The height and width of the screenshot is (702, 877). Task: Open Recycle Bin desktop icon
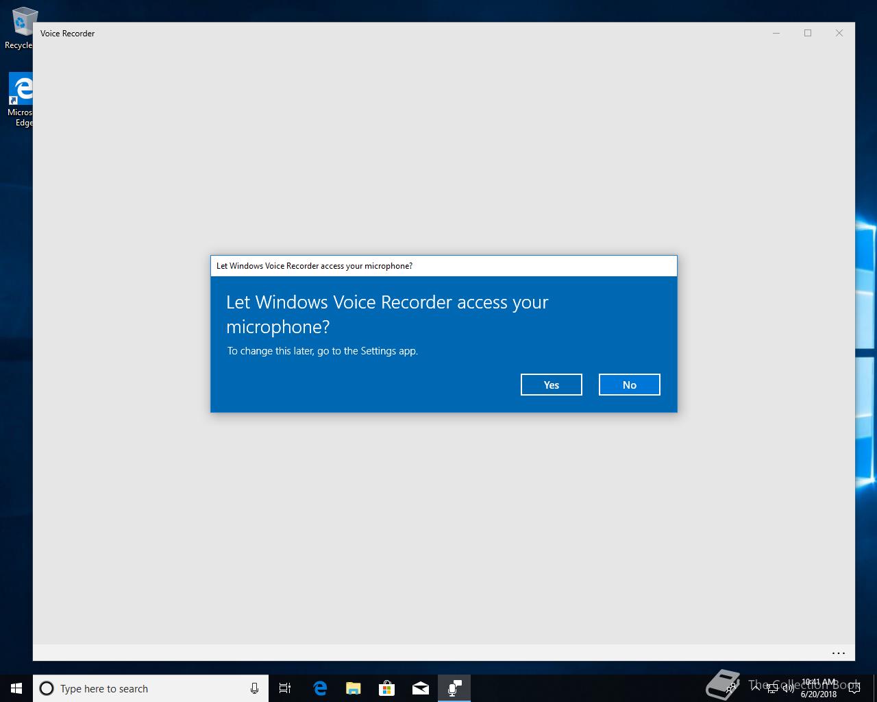pos(21,29)
